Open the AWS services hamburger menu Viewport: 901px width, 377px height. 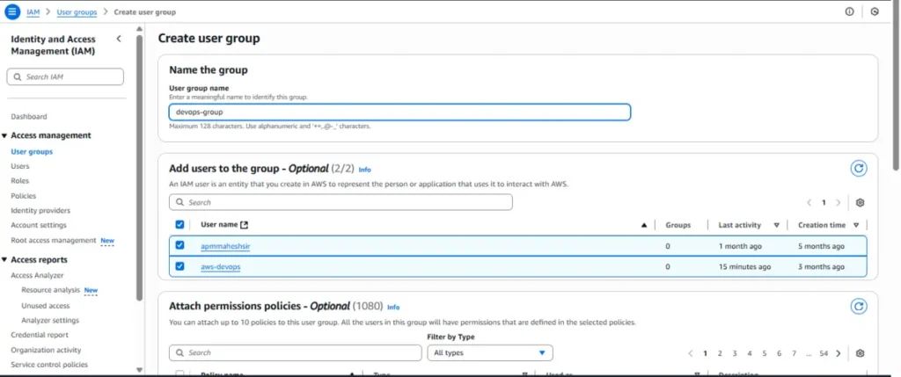tap(12, 11)
